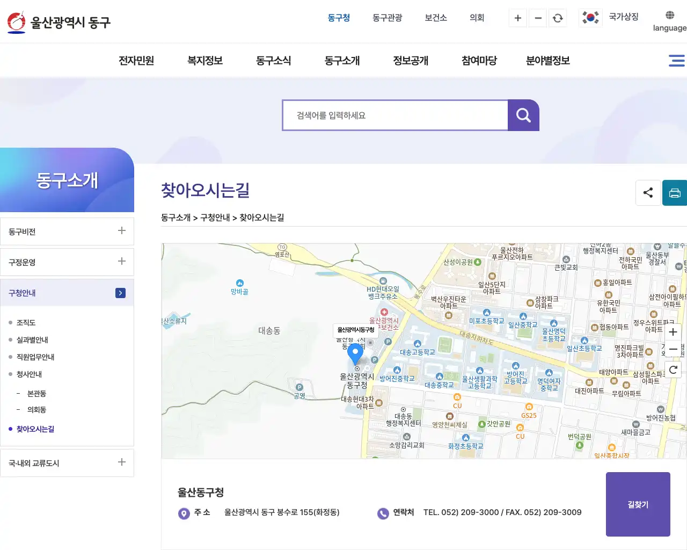Click the TEL. 052) 209-3000 text
The image size is (687, 550).
(x=461, y=512)
